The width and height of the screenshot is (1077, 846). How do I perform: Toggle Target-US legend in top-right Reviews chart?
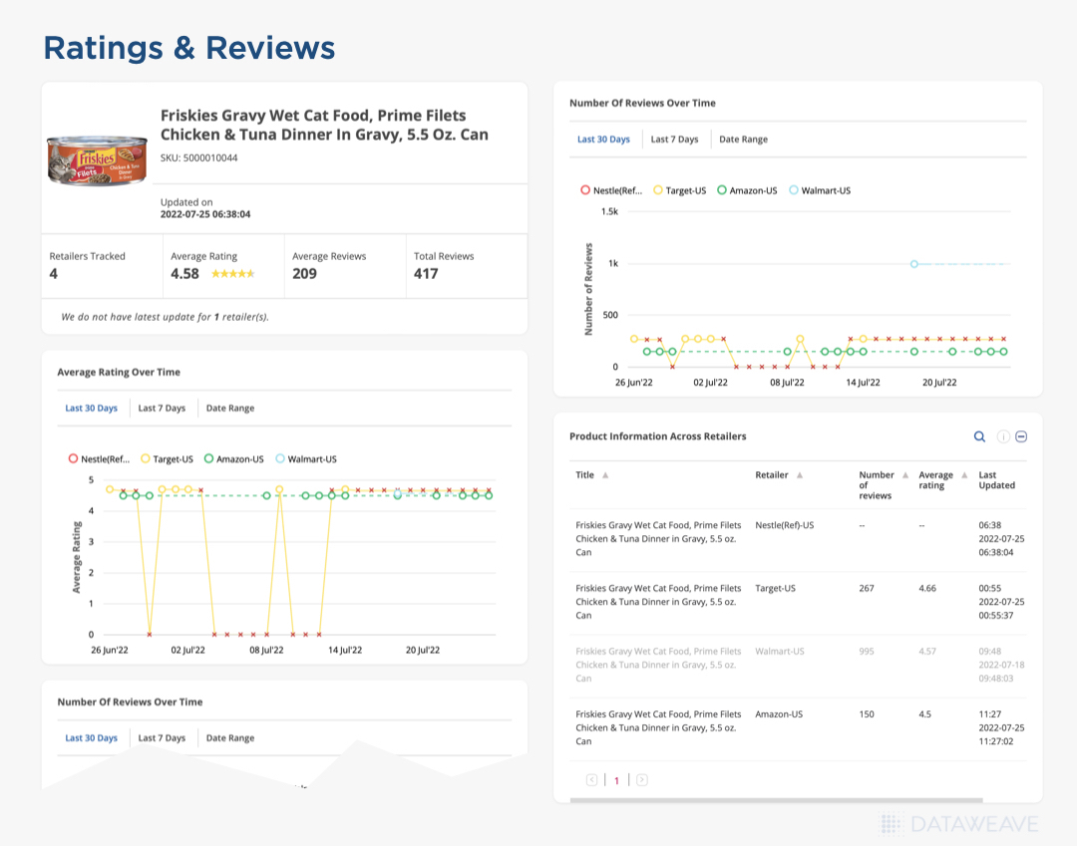pos(679,190)
